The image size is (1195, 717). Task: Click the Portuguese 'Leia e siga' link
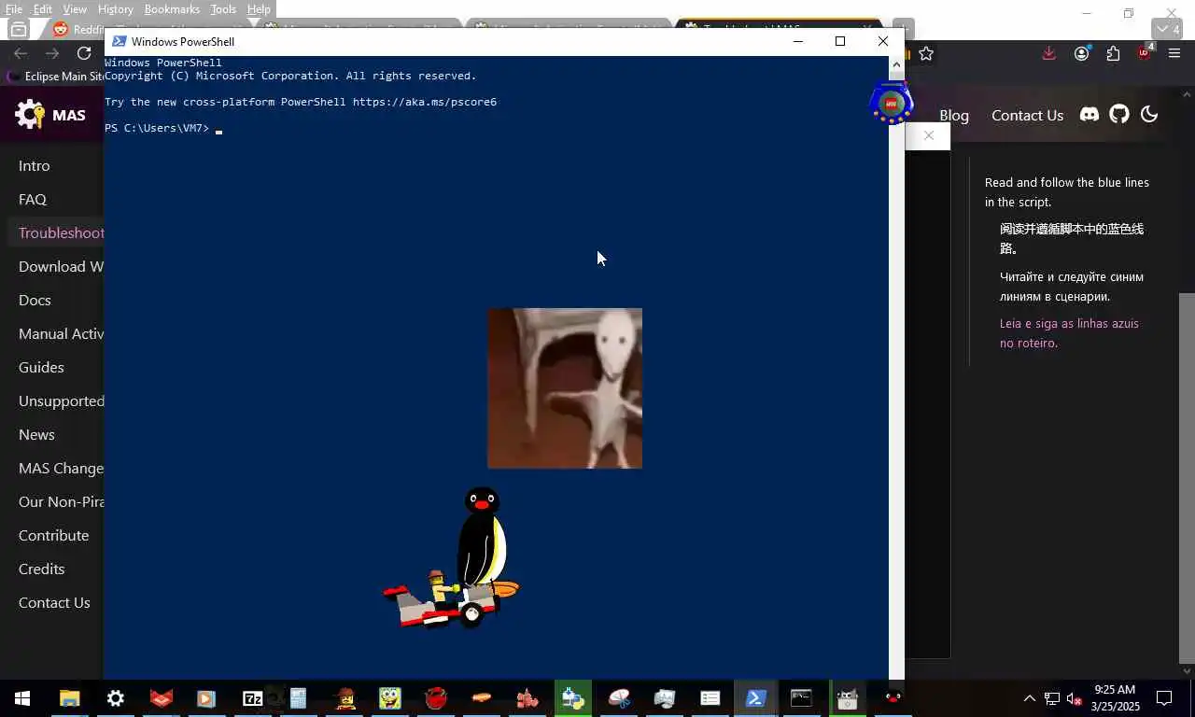coord(1069,333)
